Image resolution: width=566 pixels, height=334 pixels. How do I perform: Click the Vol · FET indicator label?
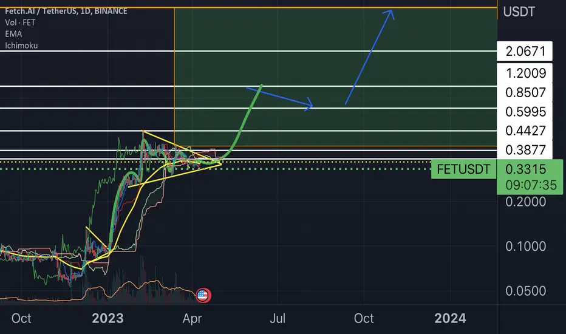(x=20, y=22)
